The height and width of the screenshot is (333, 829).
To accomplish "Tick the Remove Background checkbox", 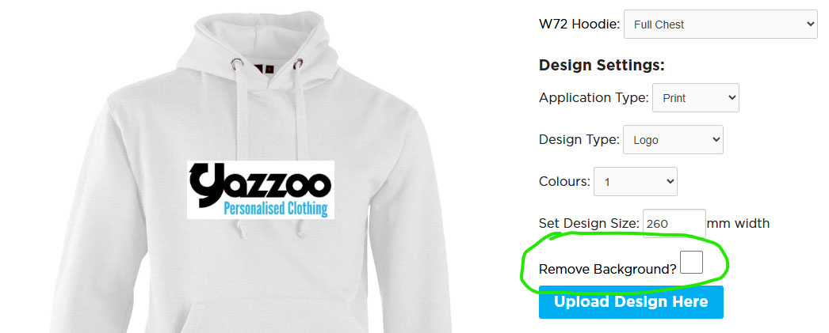I will pyautogui.click(x=692, y=263).
